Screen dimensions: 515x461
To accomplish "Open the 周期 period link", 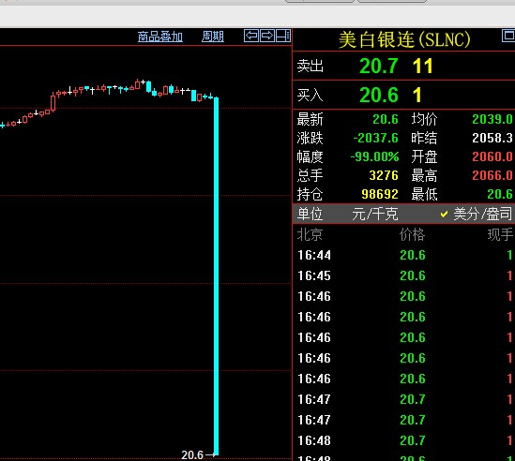I will [x=213, y=37].
